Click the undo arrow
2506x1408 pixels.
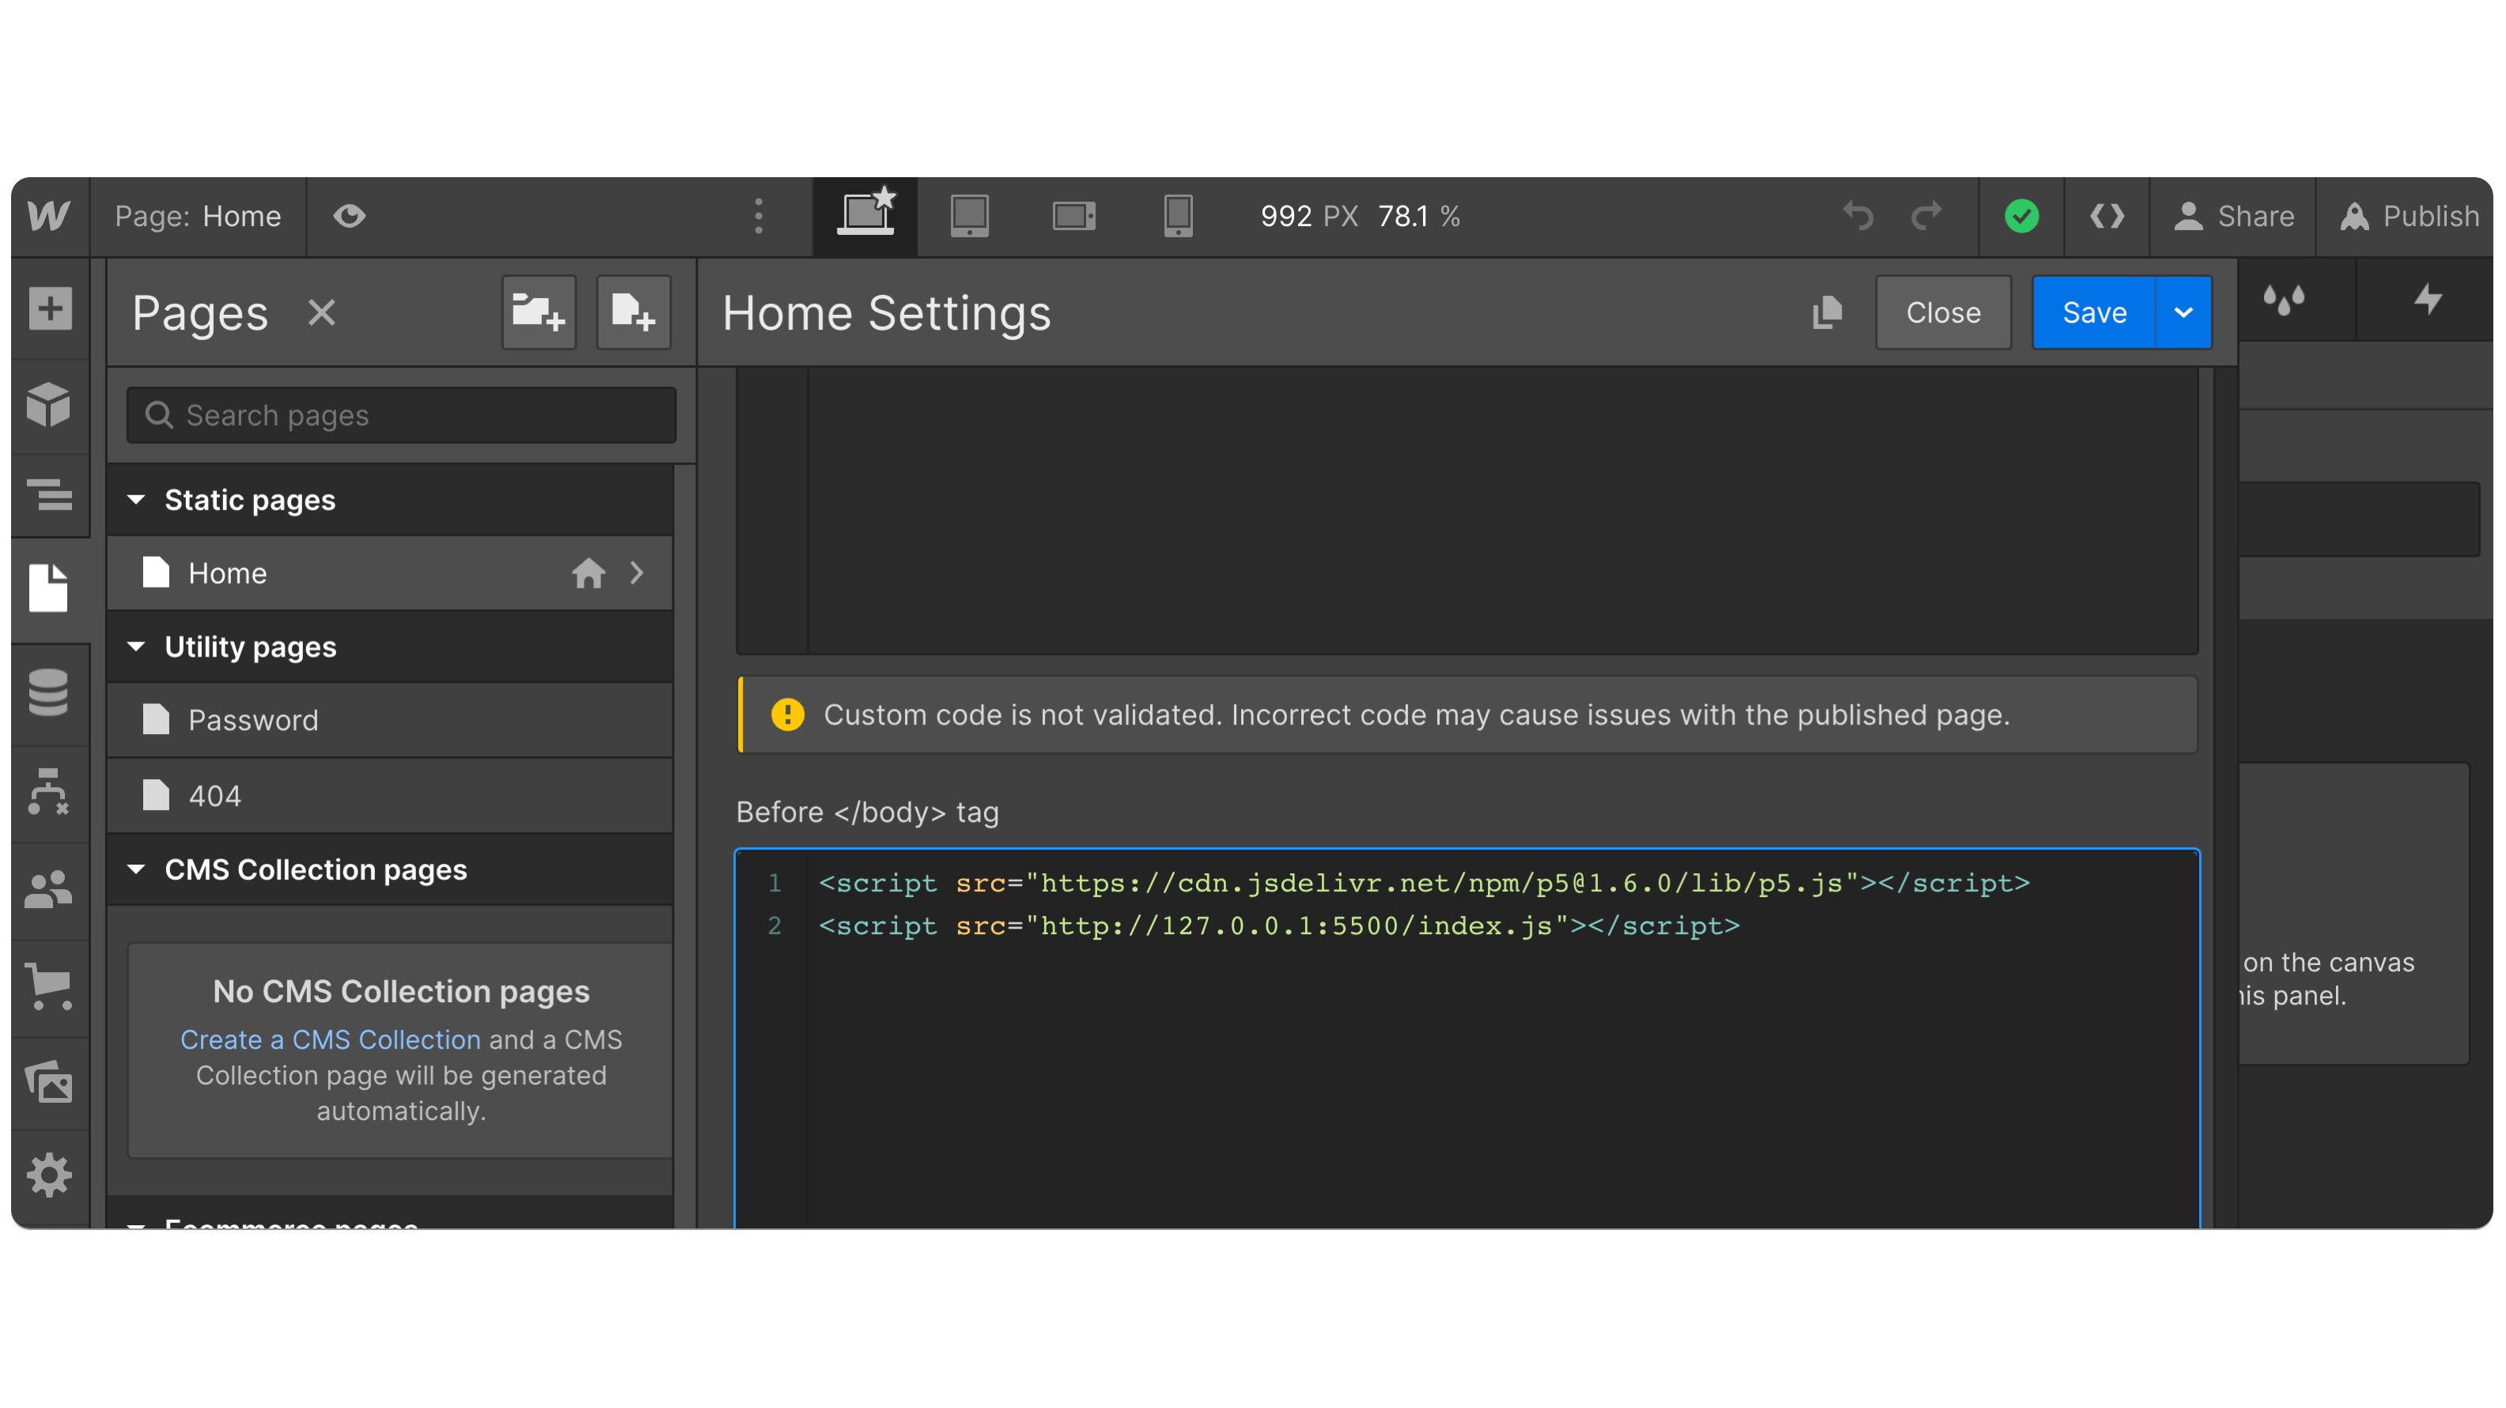[1858, 216]
